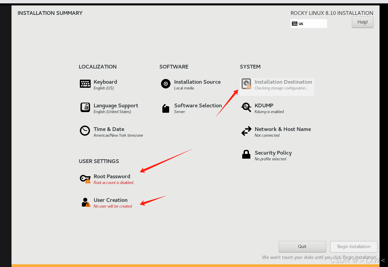The image size is (388, 267).
Task: Open the Keyboard settings label
Action: tap(105, 82)
